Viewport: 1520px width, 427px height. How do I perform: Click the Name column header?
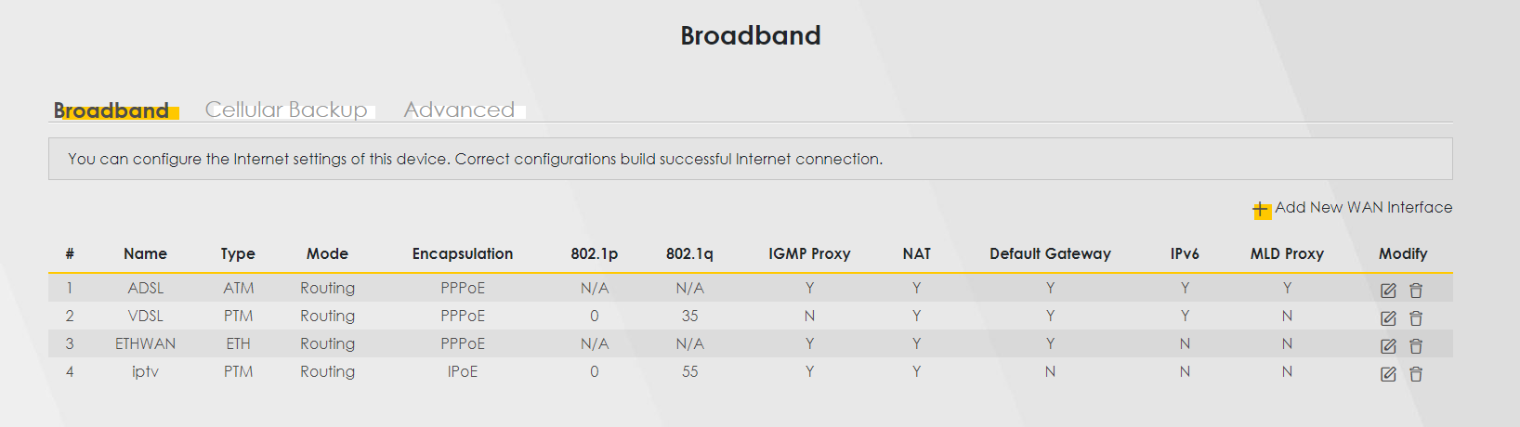pos(146,253)
